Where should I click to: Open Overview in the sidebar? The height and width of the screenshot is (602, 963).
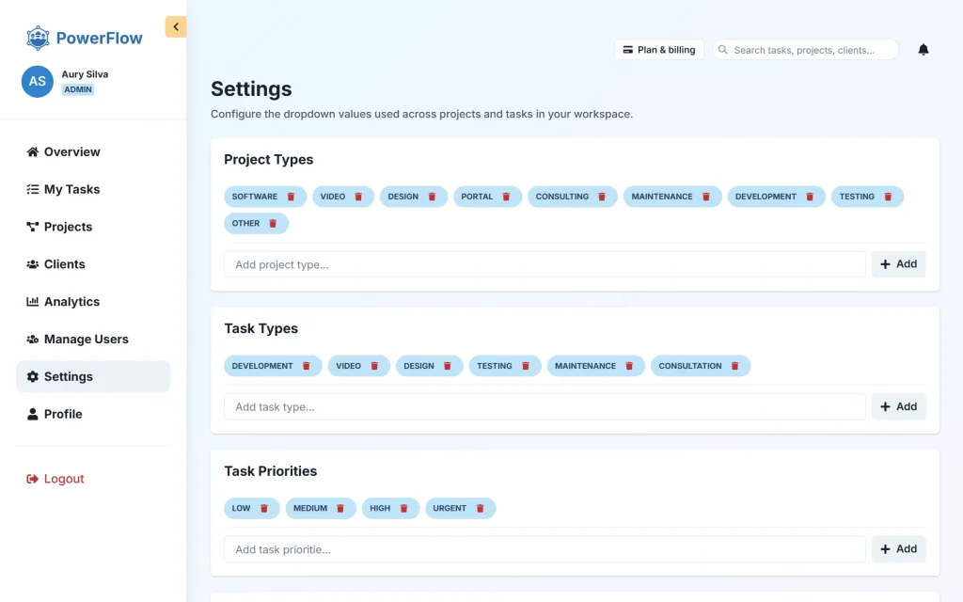pos(93,151)
